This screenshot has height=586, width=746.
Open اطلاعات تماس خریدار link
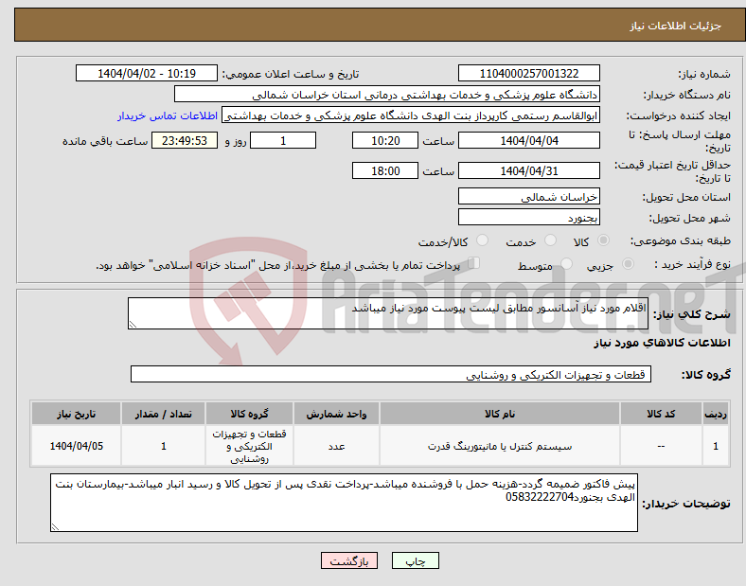click(168, 115)
